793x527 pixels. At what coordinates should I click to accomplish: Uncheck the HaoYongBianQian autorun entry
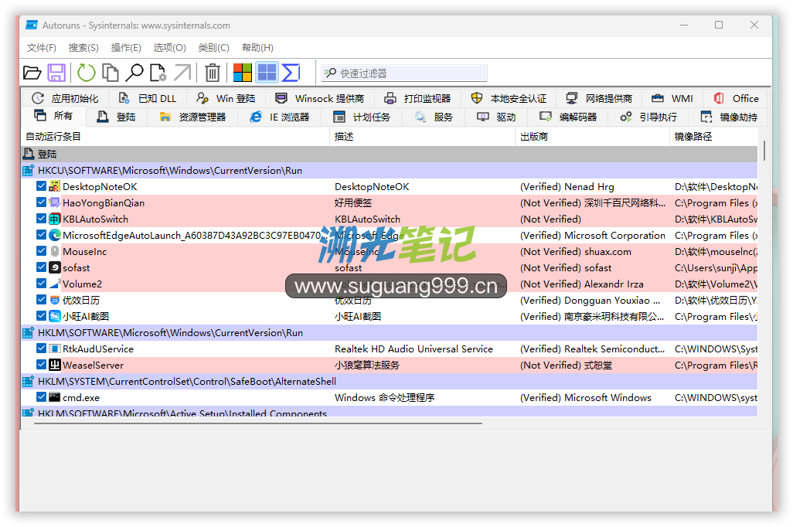point(42,202)
